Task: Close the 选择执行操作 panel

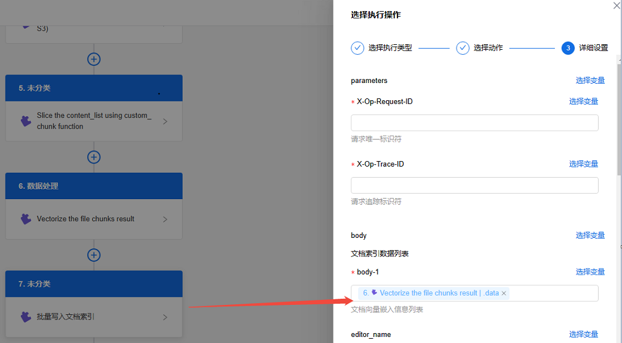Action: tap(617, 6)
